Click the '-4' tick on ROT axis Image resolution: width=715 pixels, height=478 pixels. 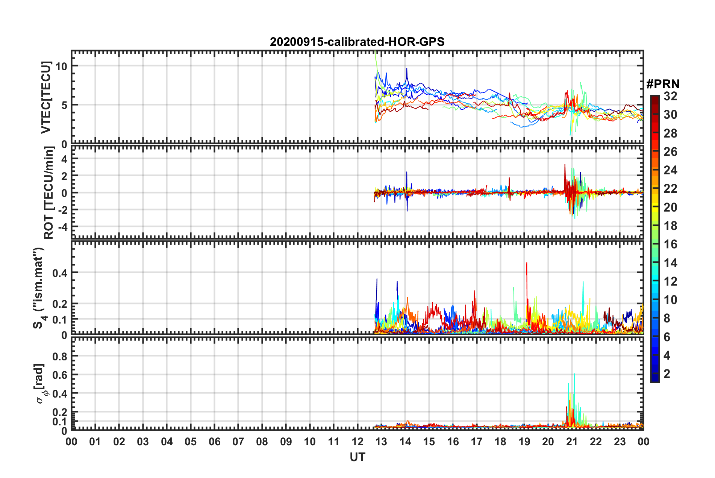[62, 227]
